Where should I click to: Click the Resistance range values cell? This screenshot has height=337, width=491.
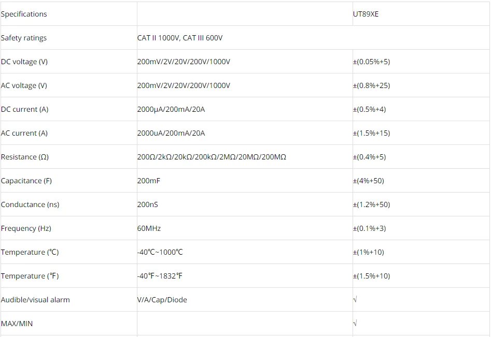pos(212,157)
